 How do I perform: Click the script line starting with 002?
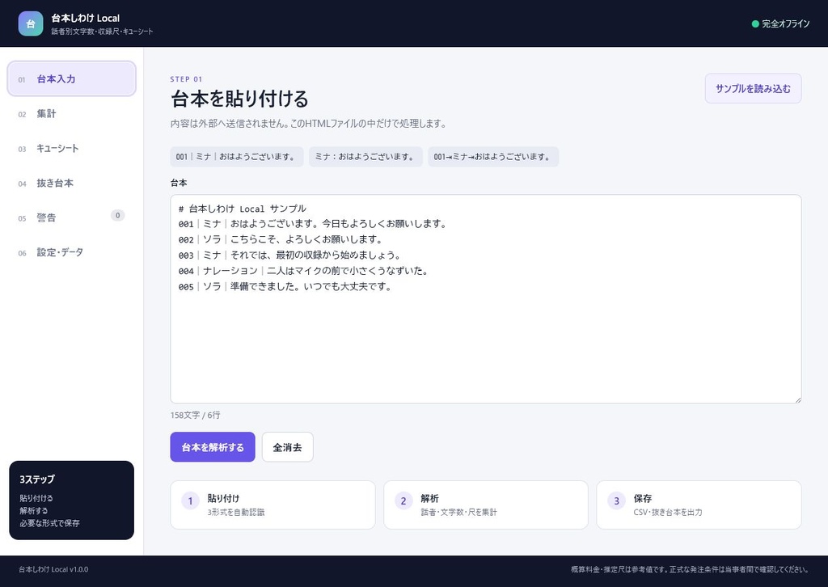tap(281, 239)
